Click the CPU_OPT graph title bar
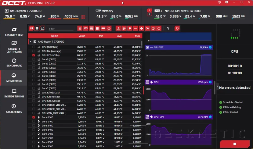 (179, 117)
